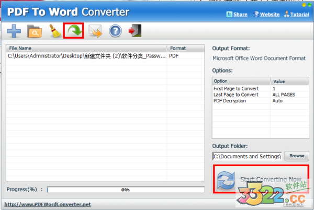The width and height of the screenshot is (314, 210).
Task: Click the person icon beside Tutorial
Action: pyautogui.click(x=287, y=14)
